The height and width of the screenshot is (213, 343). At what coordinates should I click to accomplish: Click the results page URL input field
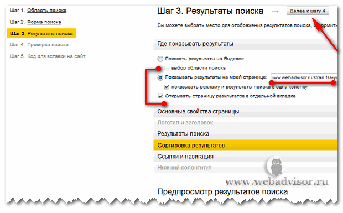tap(304, 77)
